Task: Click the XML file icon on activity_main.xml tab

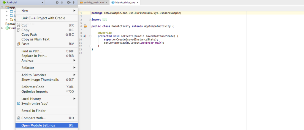Action: (81, 2)
